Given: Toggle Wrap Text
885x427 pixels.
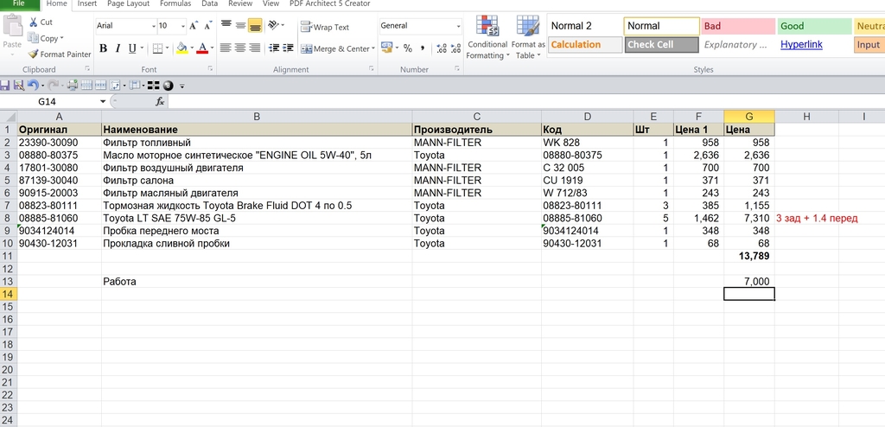Looking at the screenshot, I should tap(325, 27).
